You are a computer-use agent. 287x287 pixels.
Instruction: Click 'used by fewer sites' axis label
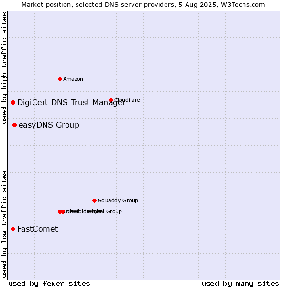tap(49, 283)
